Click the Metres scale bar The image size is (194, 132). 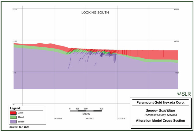86,111
